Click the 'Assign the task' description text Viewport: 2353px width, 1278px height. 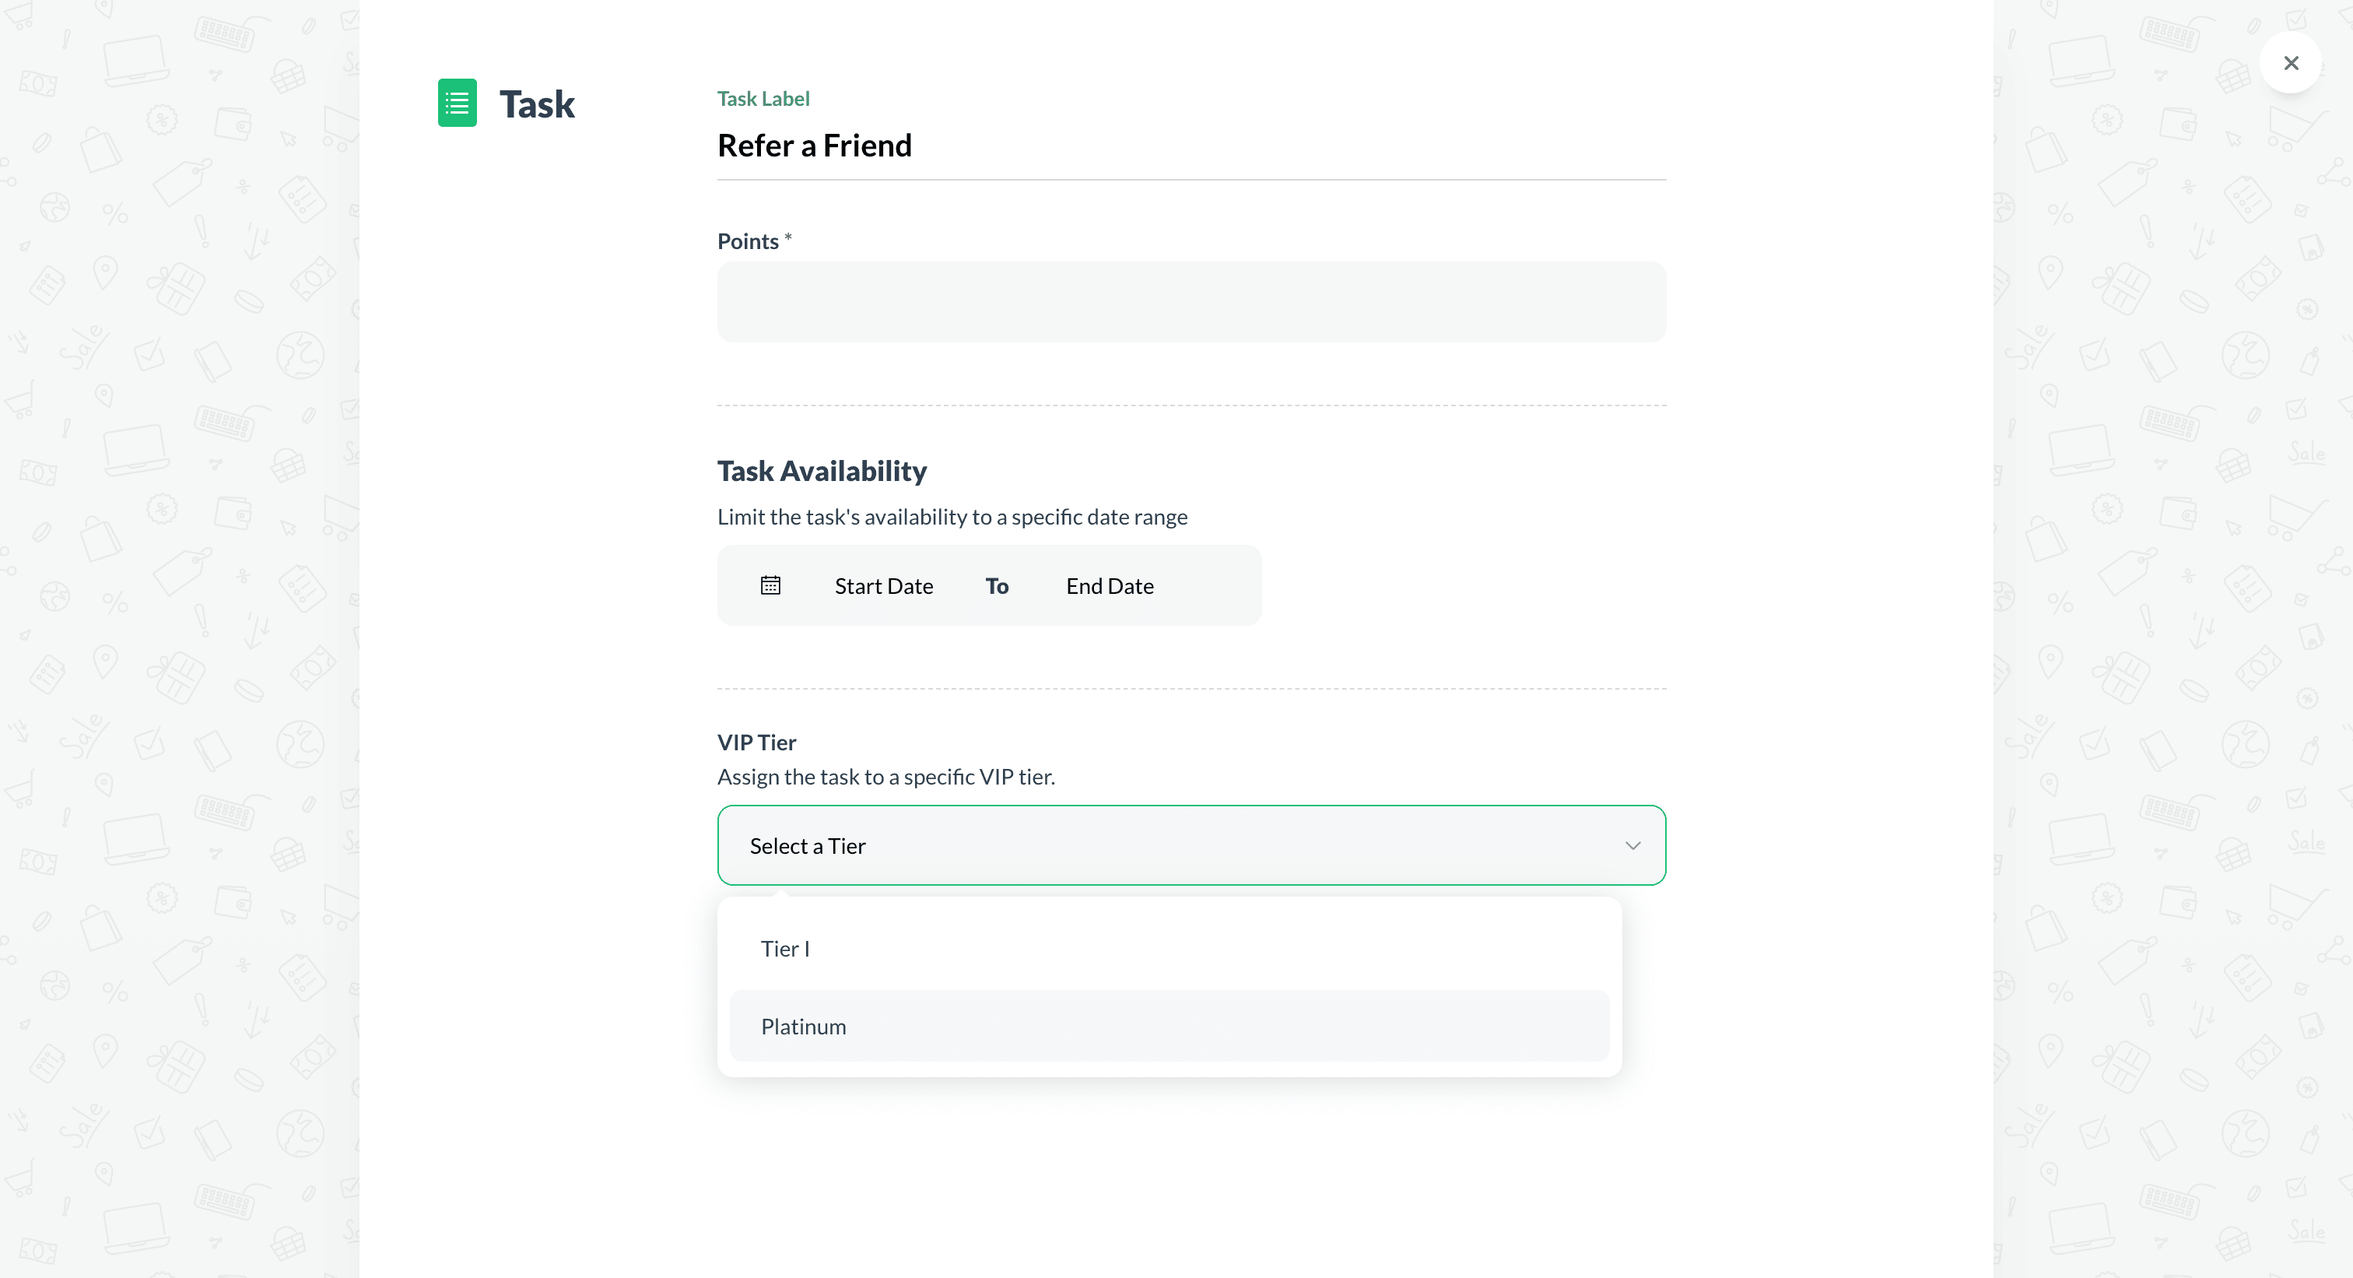[885, 778]
